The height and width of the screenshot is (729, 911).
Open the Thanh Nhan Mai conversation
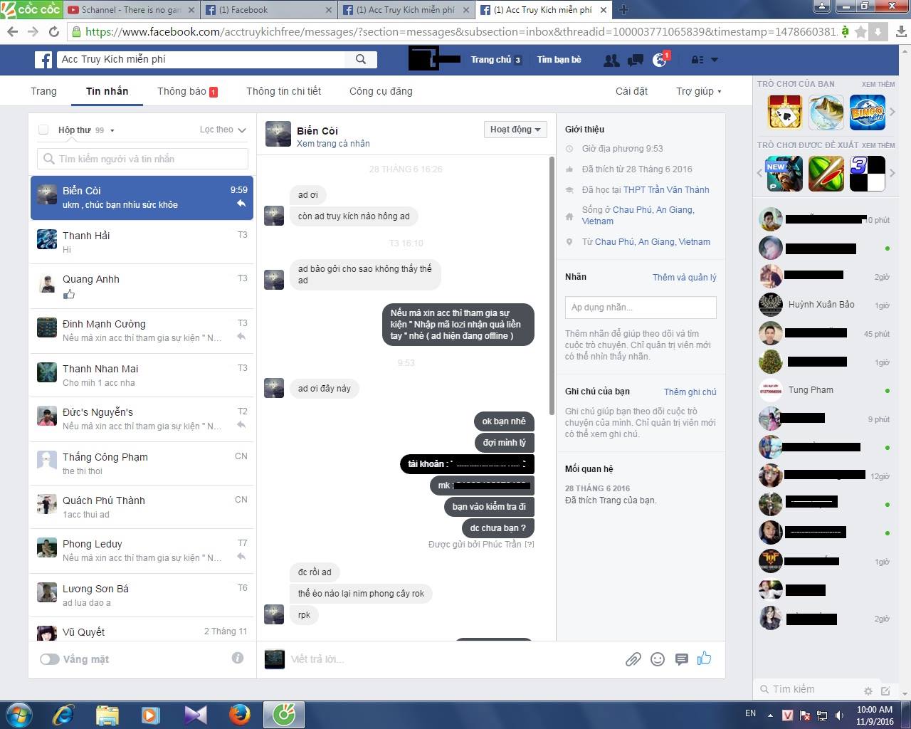coord(142,374)
